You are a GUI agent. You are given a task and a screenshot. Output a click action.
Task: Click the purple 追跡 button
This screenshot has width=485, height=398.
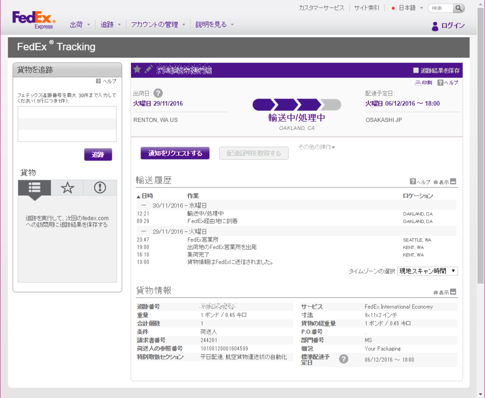coord(98,155)
